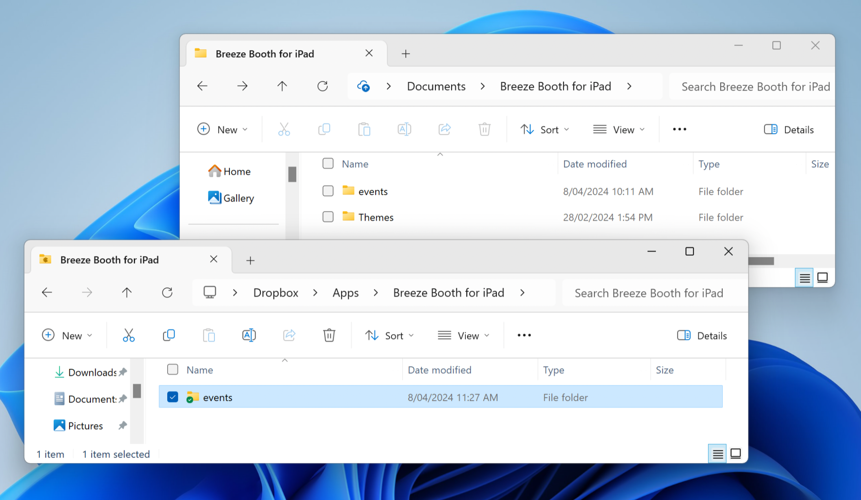This screenshot has width=861, height=500.
Task: Open the View dropdown in the Documents window
Action: pyautogui.click(x=619, y=130)
